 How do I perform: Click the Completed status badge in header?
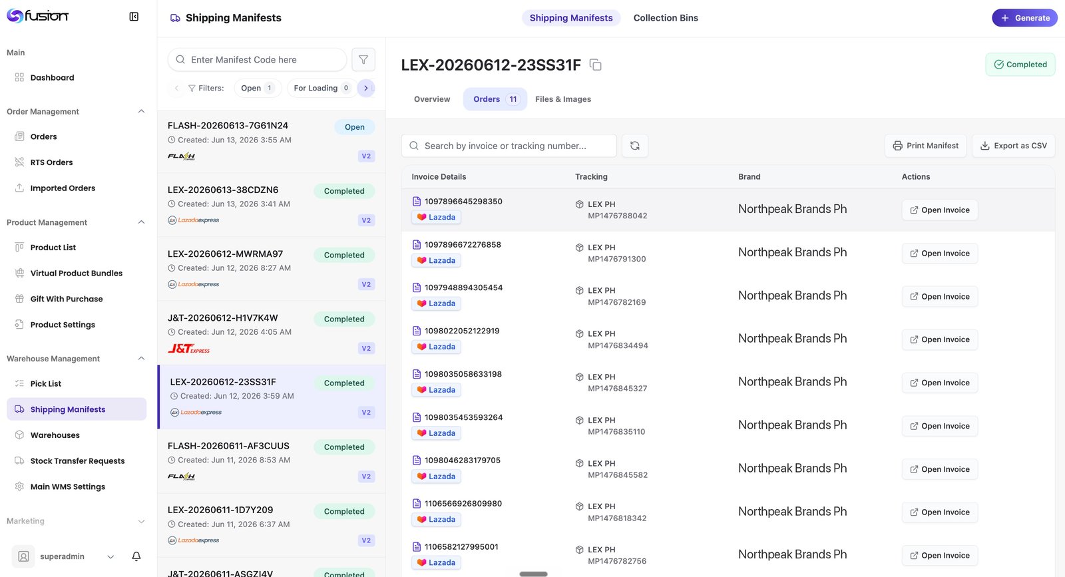1020,65
